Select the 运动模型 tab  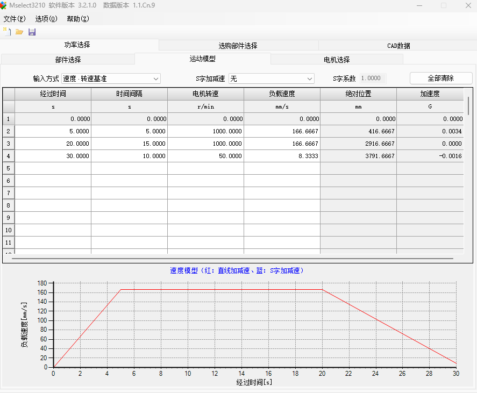click(x=202, y=59)
